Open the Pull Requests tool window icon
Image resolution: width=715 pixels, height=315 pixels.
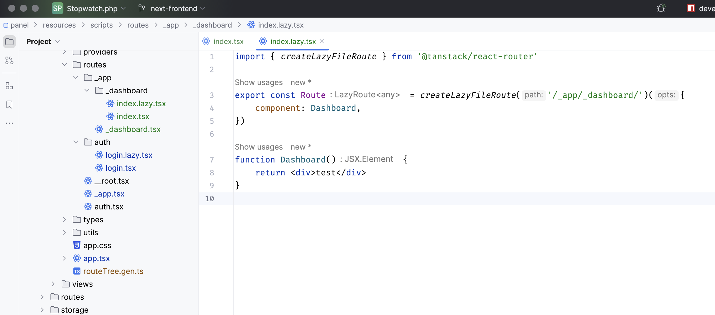click(x=9, y=60)
